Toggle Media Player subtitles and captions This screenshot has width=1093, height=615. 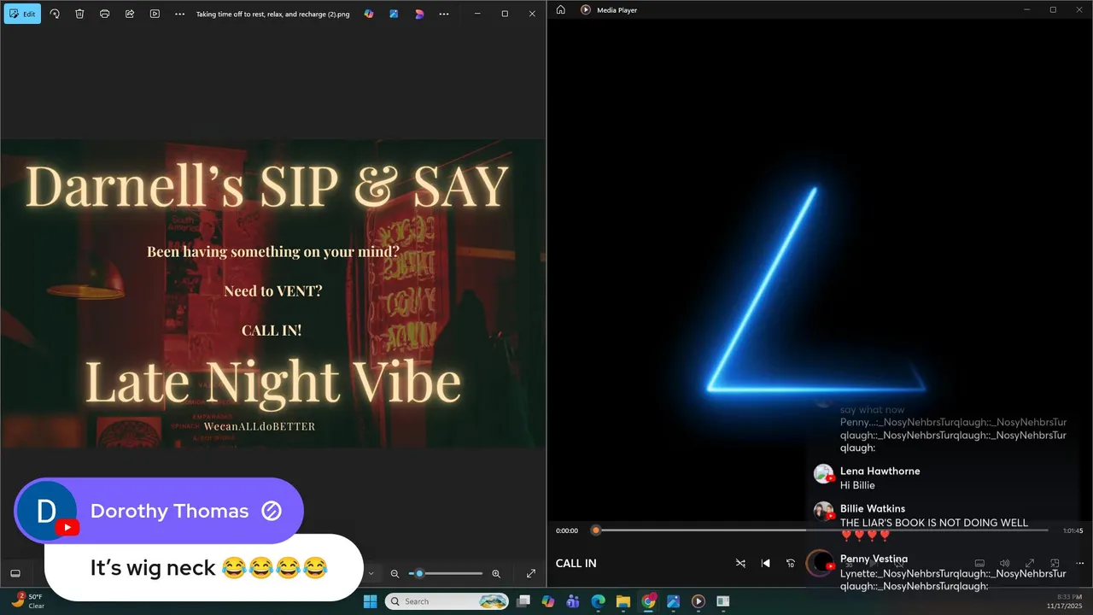[979, 563]
